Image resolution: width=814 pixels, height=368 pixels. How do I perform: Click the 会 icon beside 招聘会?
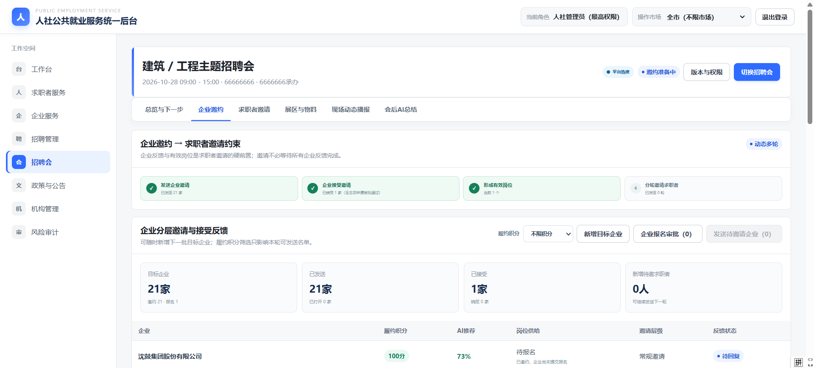pos(19,162)
